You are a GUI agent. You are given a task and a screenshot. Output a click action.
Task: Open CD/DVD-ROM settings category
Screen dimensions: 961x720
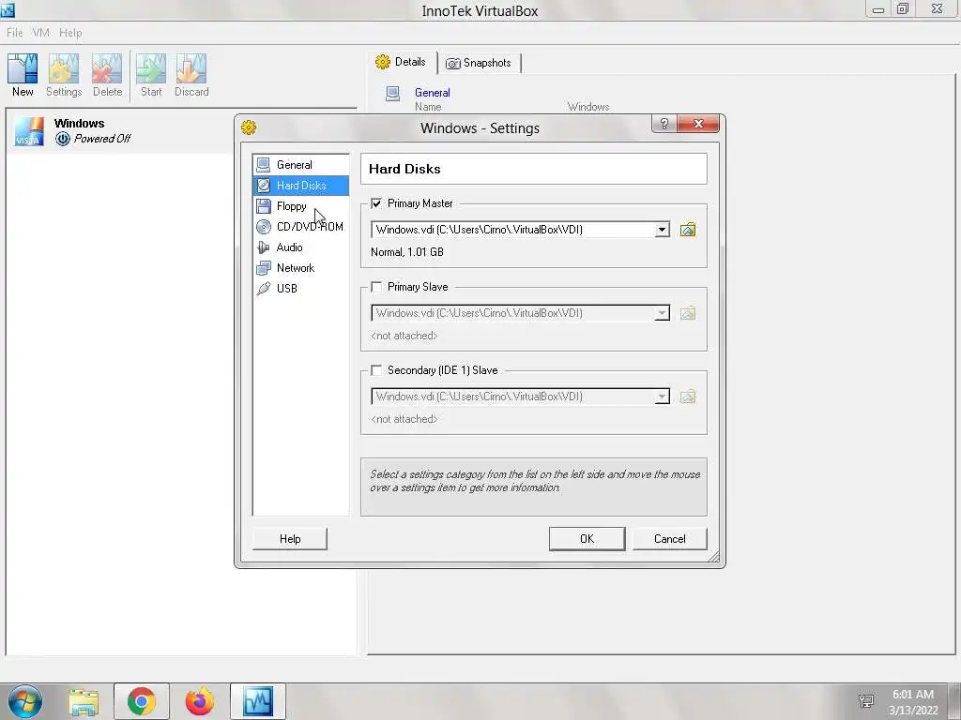pos(301,227)
